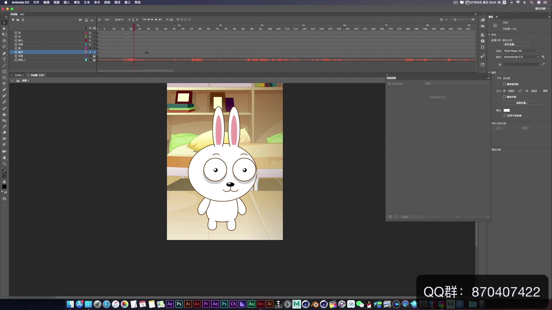Screen dimensions: 552x310
Task: Click the white stage color swatch
Action: pyautogui.click(x=507, y=110)
